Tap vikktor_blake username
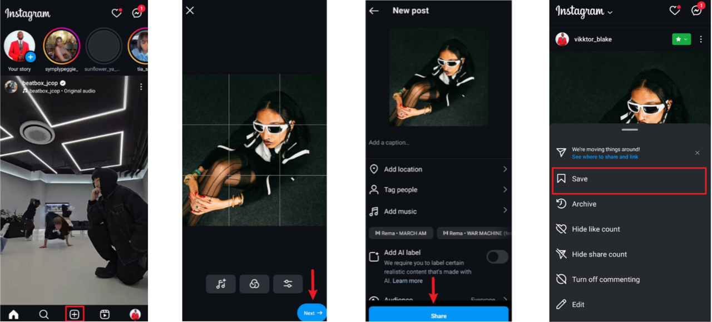Screen dimensions: 712x322 (593, 39)
